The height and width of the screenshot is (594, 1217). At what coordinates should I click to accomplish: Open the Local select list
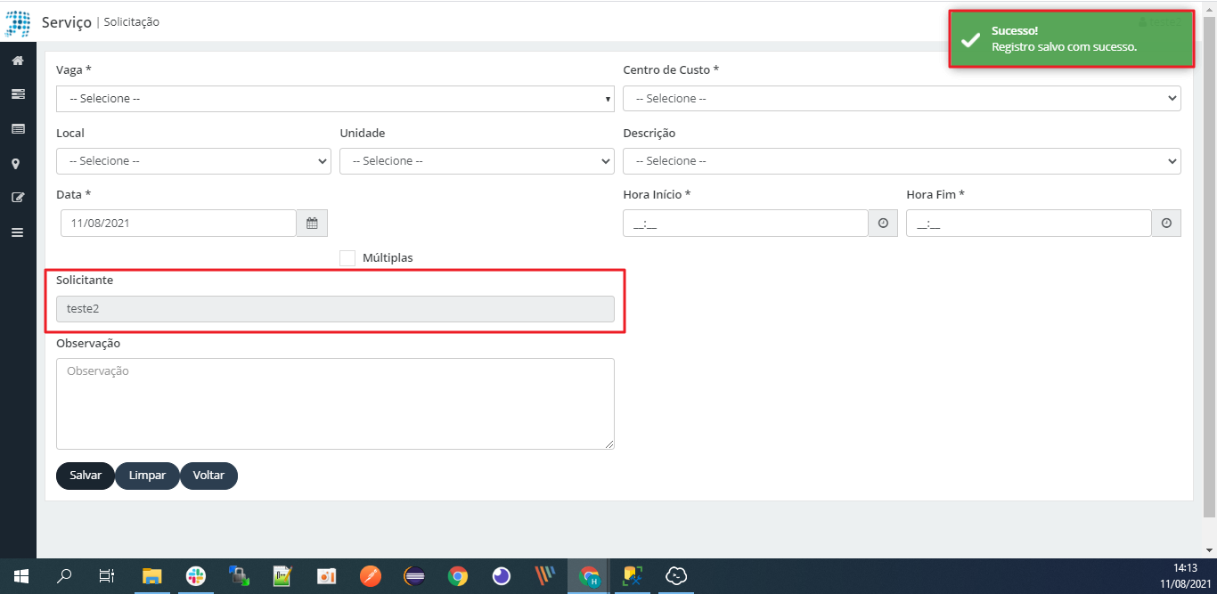pos(193,161)
